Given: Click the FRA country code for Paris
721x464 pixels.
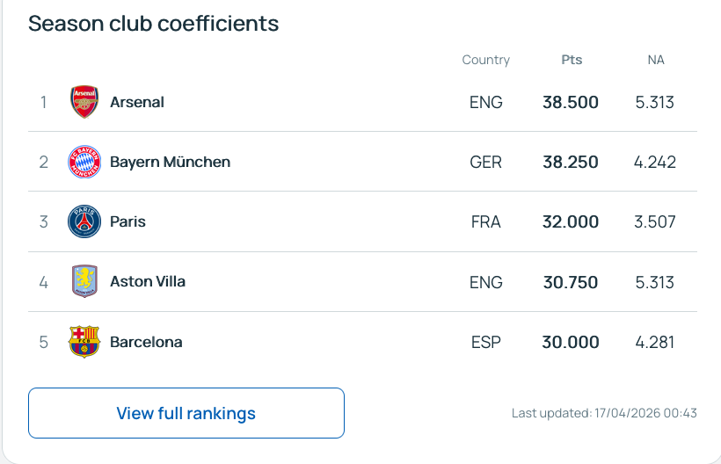Looking at the screenshot, I should pyautogui.click(x=486, y=221).
